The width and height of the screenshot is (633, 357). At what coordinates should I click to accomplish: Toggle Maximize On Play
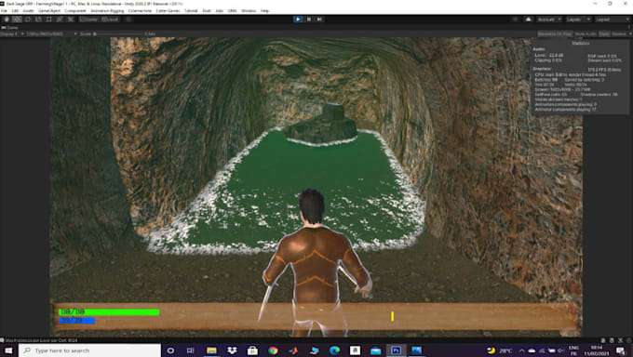click(555, 34)
